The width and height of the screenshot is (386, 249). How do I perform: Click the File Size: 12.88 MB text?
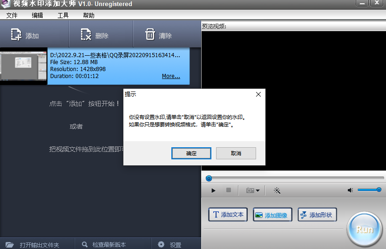click(74, 62)
